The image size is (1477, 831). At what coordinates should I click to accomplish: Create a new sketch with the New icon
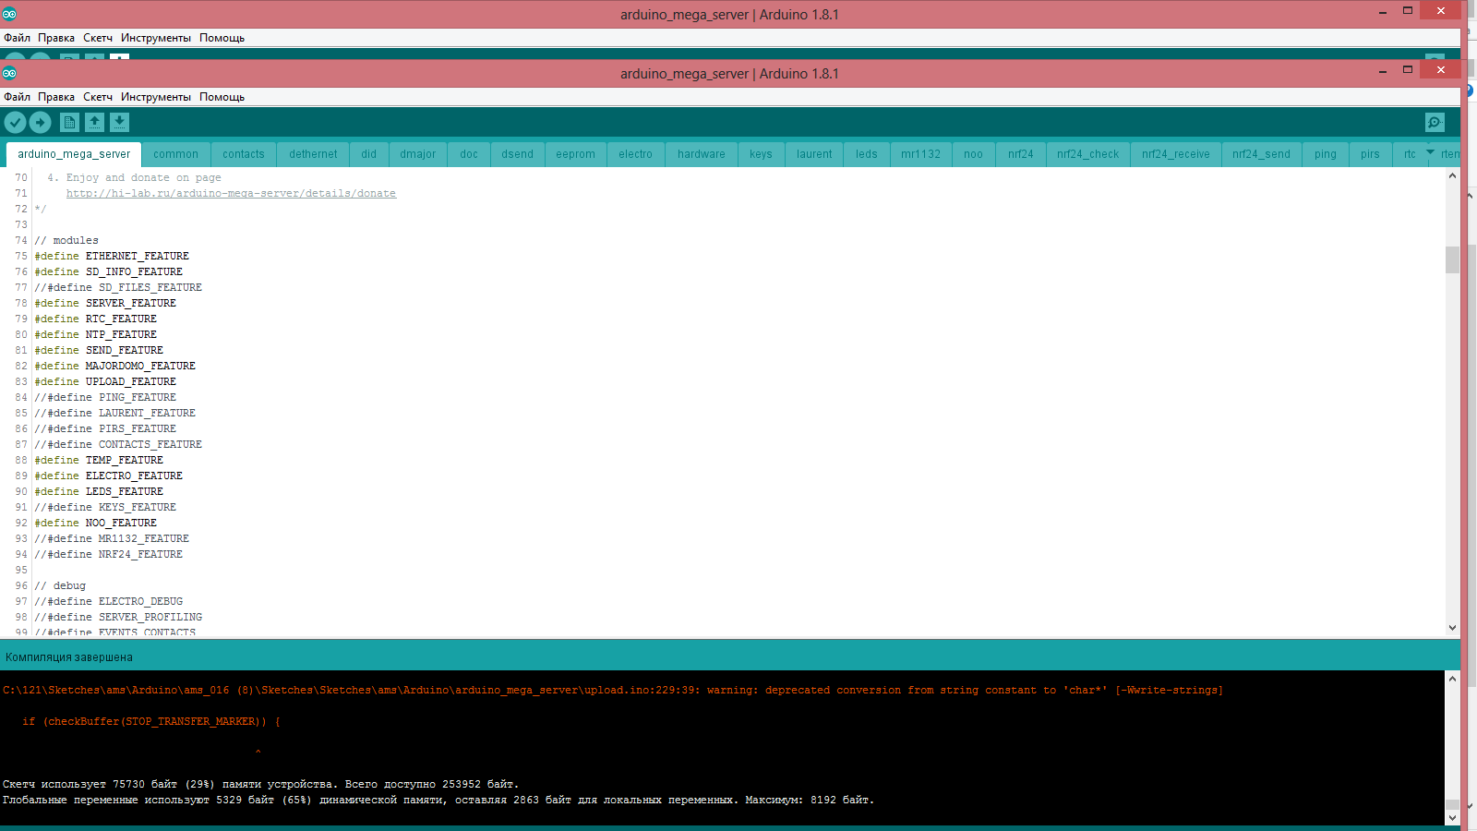(69, 122)
